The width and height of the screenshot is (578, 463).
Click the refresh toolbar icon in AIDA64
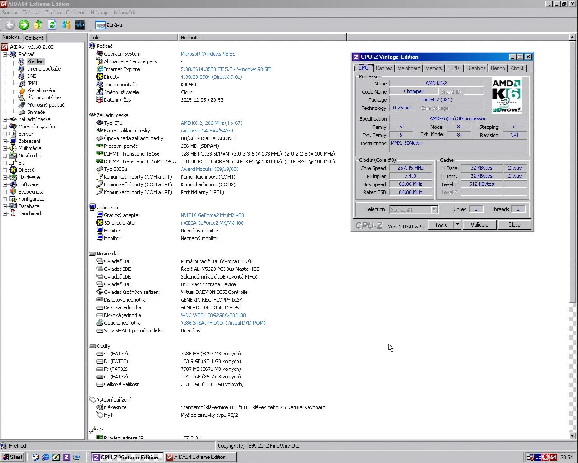coord(52,25)
